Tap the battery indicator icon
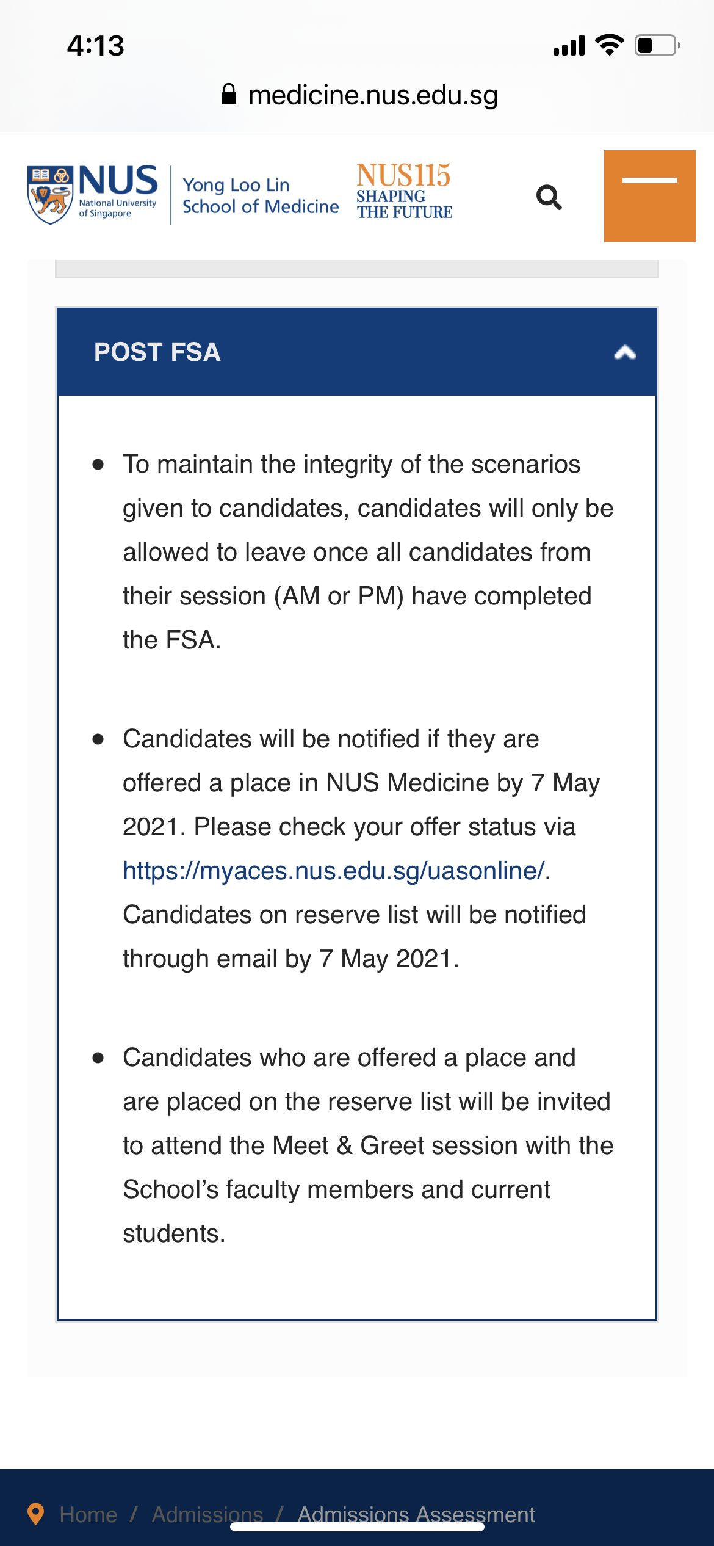This screenshot has width=714, height=1546. pyautogui.click(x=657, y=45)
